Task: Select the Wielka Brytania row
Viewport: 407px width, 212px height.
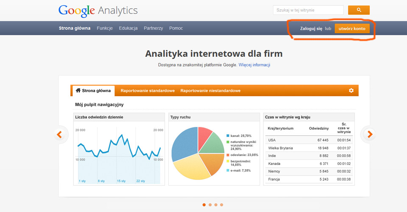Action: 309,148
